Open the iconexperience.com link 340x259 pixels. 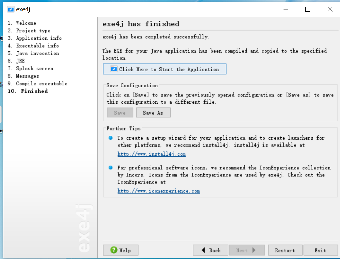(x=159, y=191)
